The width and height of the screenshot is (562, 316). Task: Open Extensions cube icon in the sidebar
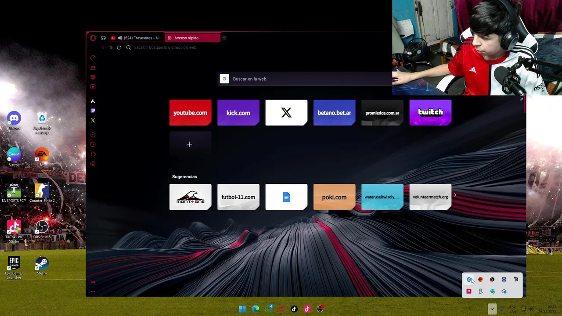coord(93,154)
